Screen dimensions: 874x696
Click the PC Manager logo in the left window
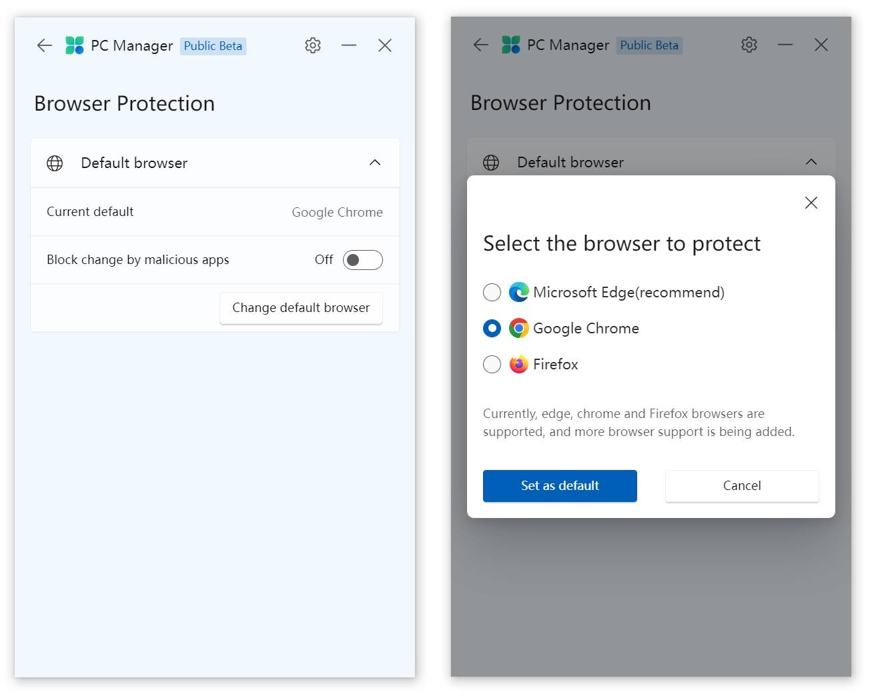point(73,45)
